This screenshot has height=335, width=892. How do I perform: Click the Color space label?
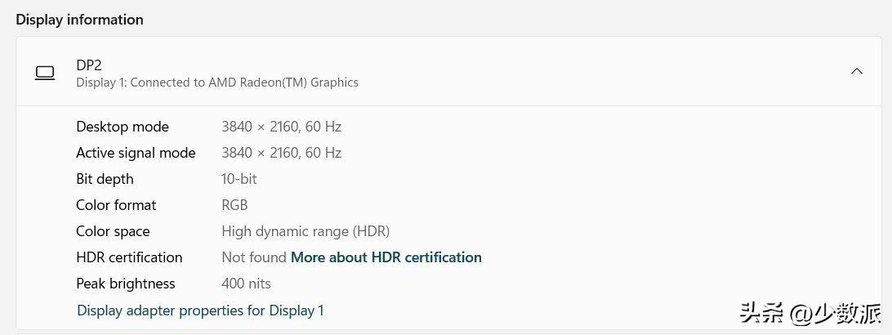[x=113, y=231]
